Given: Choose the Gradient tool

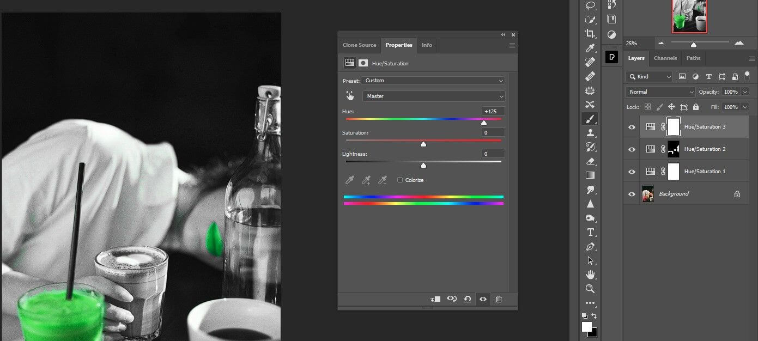Looking at the screenshot, I should (x=590, y=175).
